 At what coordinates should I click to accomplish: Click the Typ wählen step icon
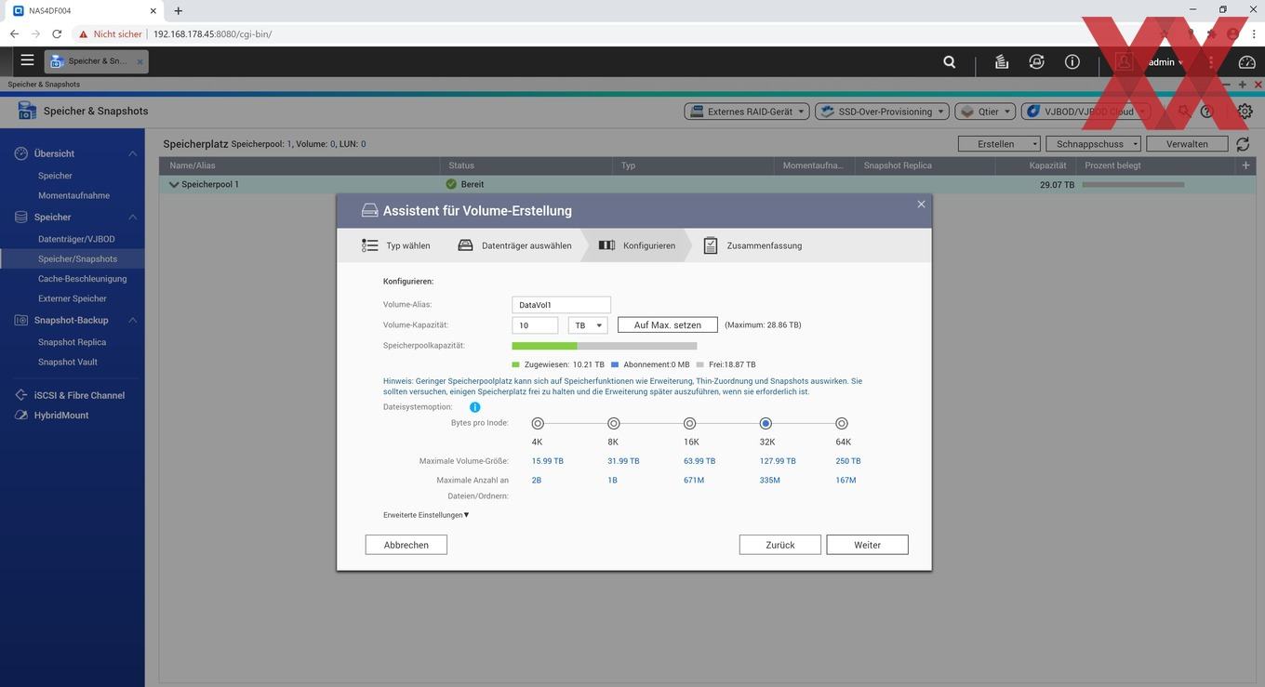click(370, 245)
